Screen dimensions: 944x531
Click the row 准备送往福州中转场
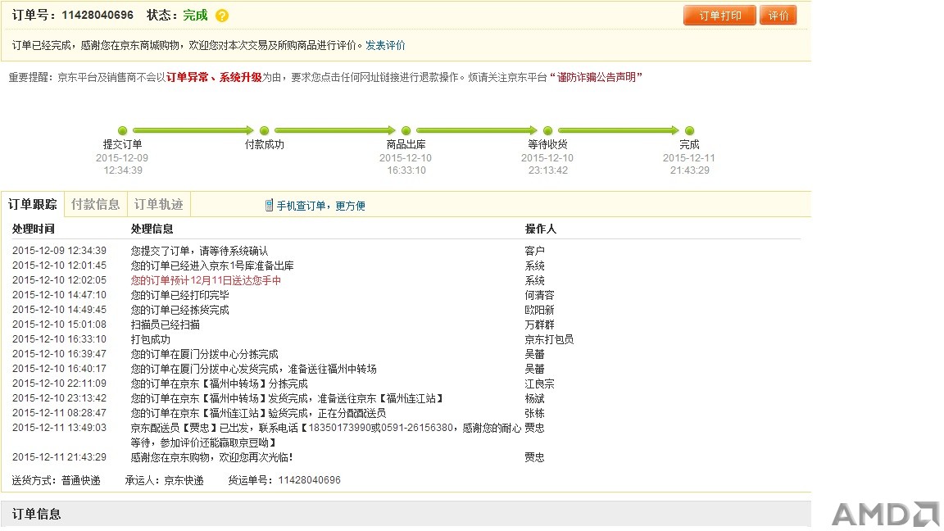point(253,369)
